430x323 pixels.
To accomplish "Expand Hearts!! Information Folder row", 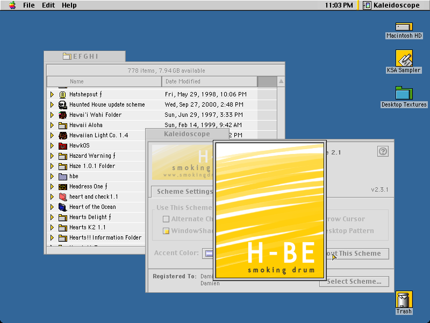I will (x=52, y=238).
